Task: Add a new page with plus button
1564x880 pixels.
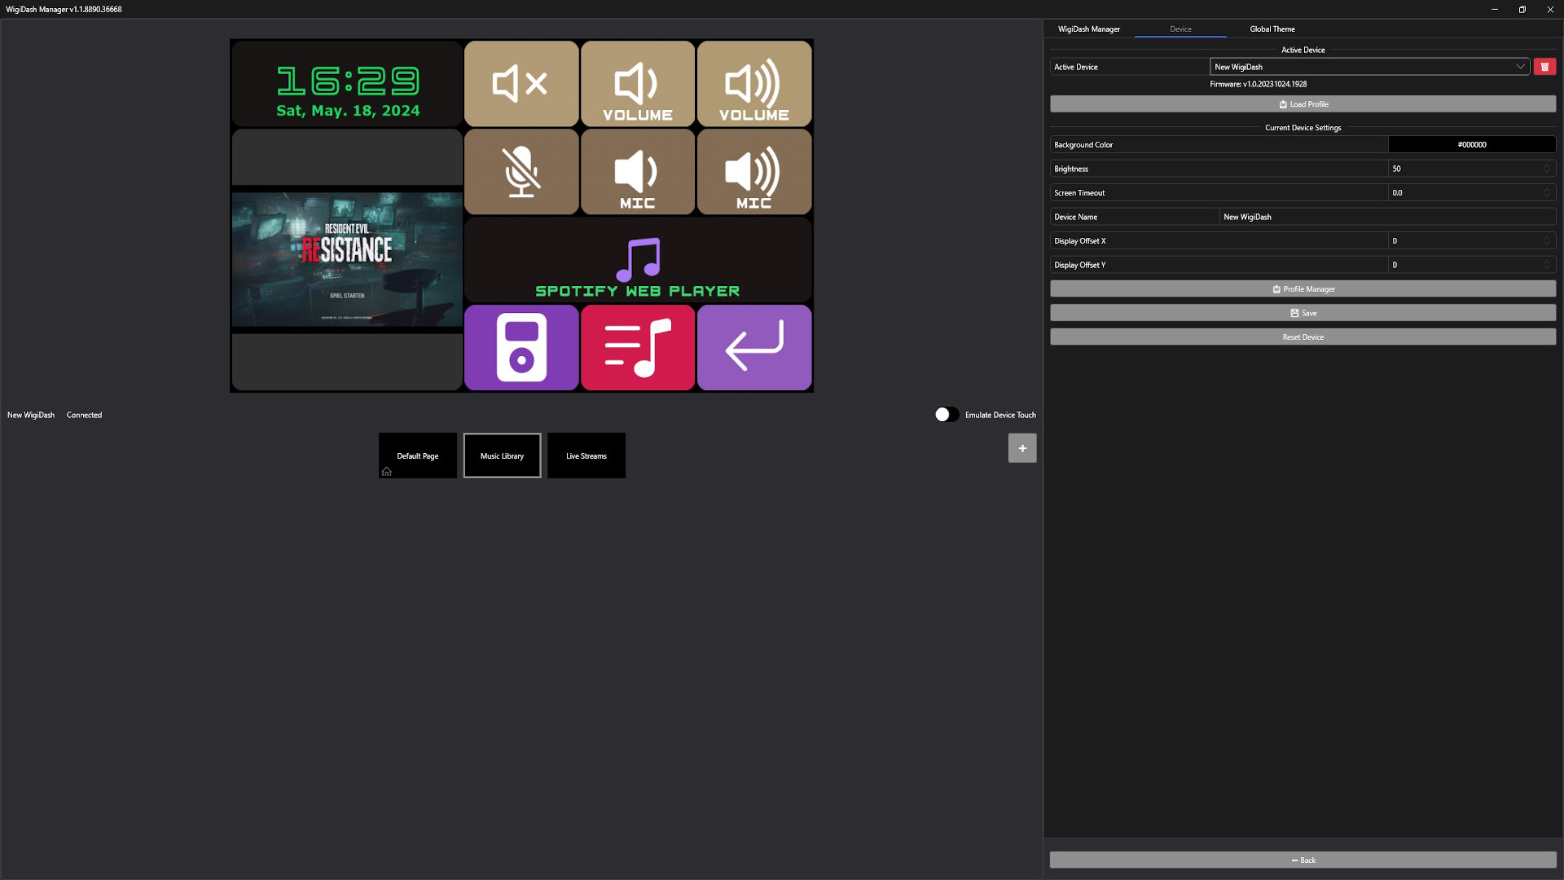Action: pos(1022,448)
